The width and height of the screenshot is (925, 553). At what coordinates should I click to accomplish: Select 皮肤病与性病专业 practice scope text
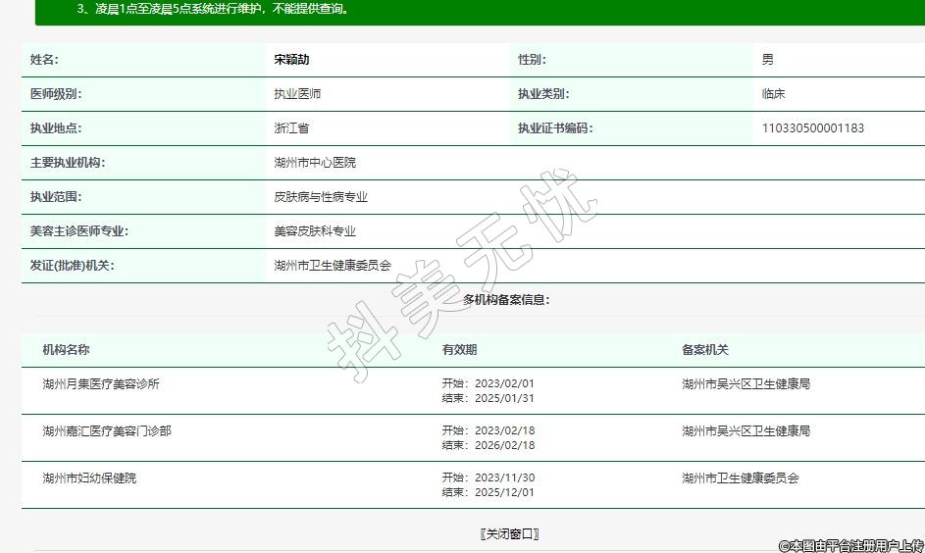coord(321,197)
